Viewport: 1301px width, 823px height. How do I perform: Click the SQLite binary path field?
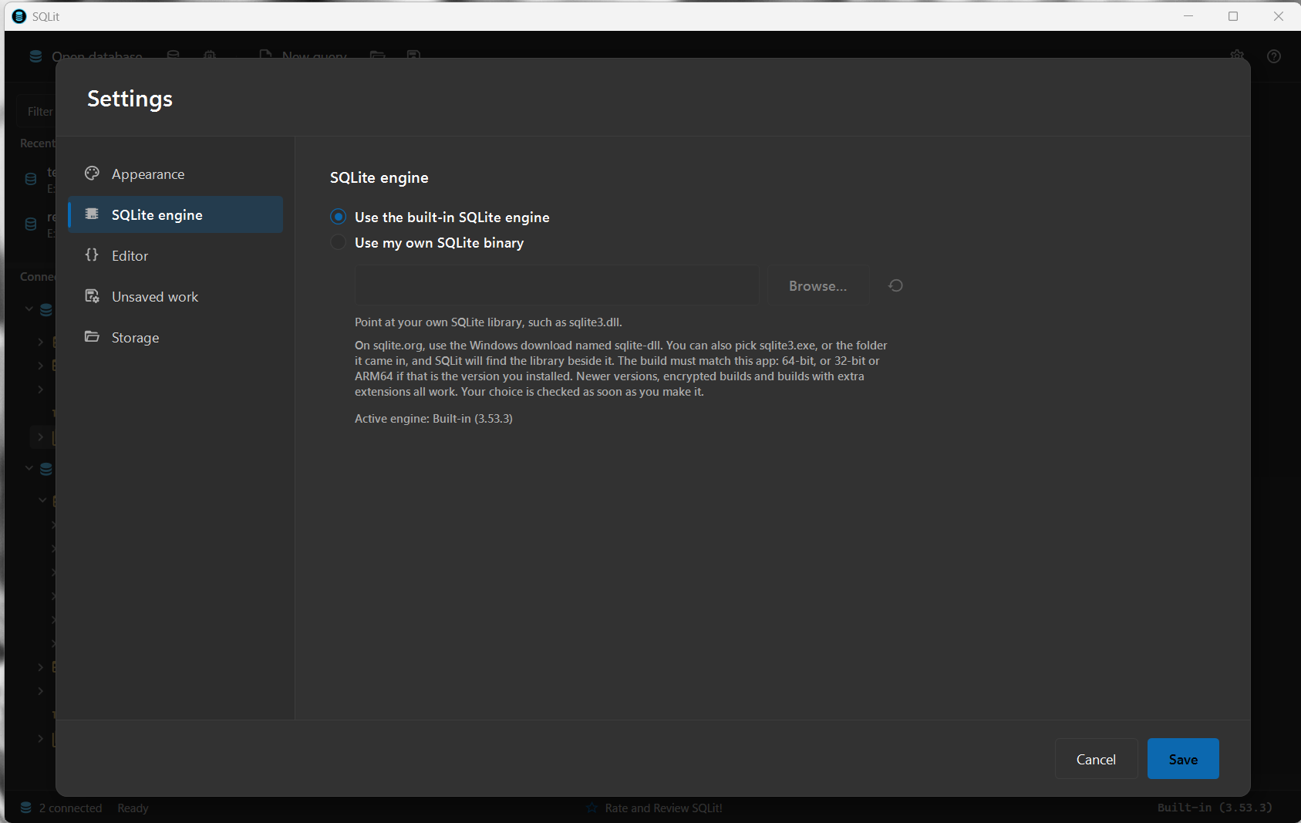[x=557, y=285]
